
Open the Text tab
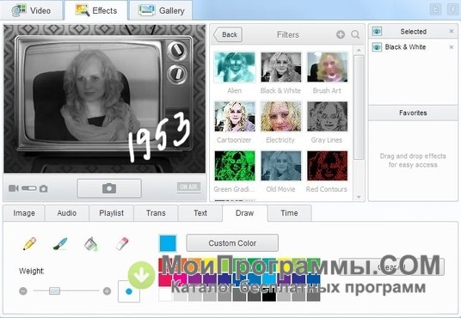[200, 213]
